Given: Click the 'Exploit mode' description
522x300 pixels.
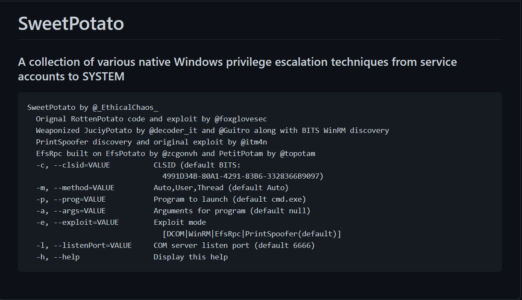Looking at the screenshot, I should [x=180, y=222].
